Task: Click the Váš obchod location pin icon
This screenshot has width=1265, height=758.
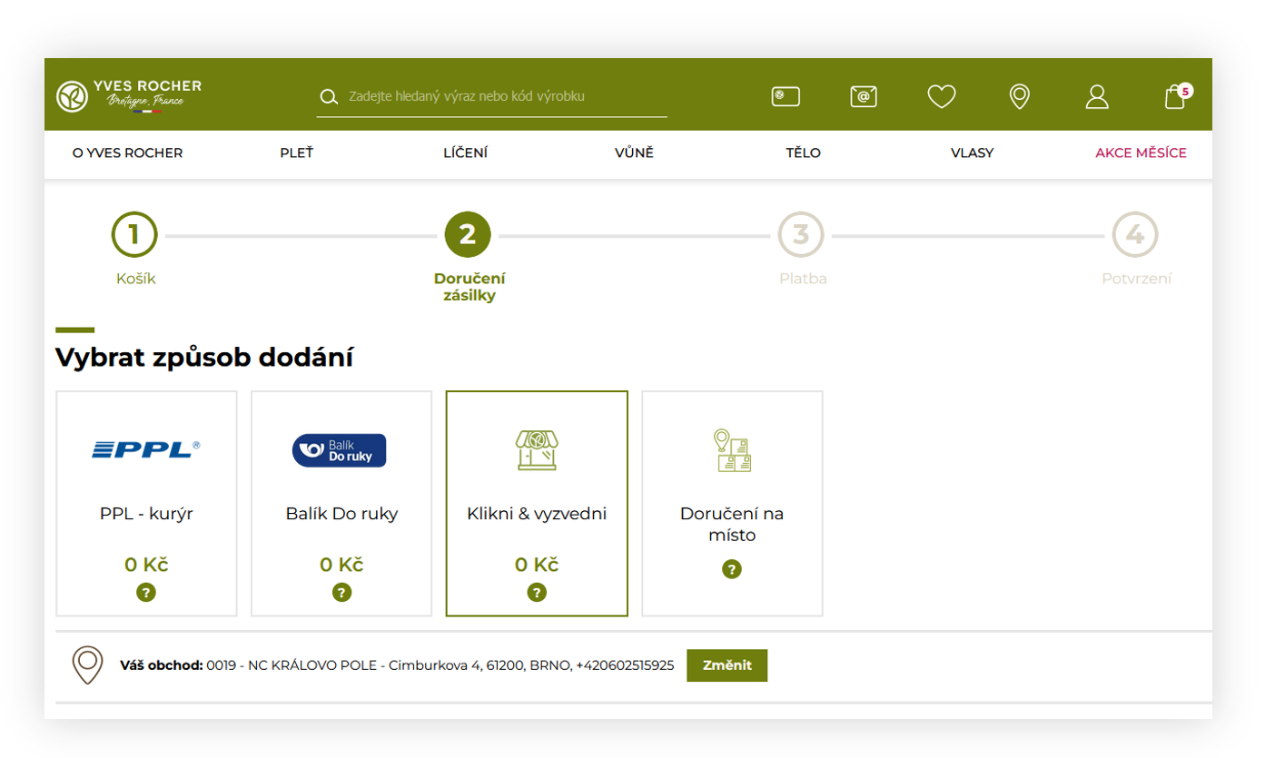Action: (x=87, y=665)
